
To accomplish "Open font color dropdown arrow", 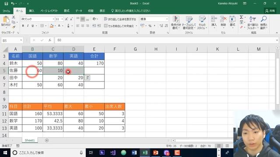I will 63,26.
